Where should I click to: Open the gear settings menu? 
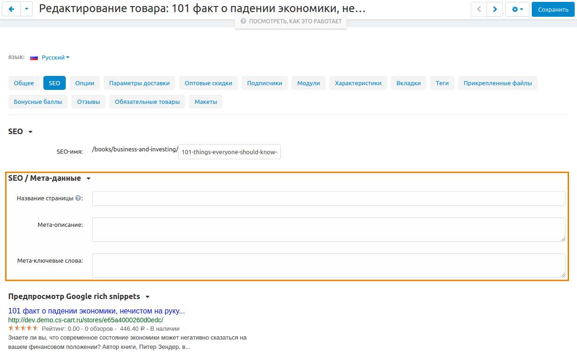tap(517, 9)
